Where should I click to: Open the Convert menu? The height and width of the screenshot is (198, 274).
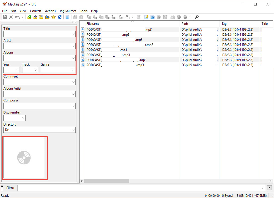(36, 11)
